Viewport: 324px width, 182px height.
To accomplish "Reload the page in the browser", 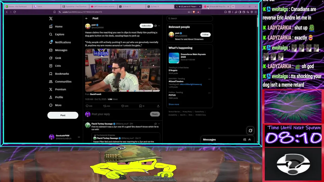I will click(x=15, y=12).
